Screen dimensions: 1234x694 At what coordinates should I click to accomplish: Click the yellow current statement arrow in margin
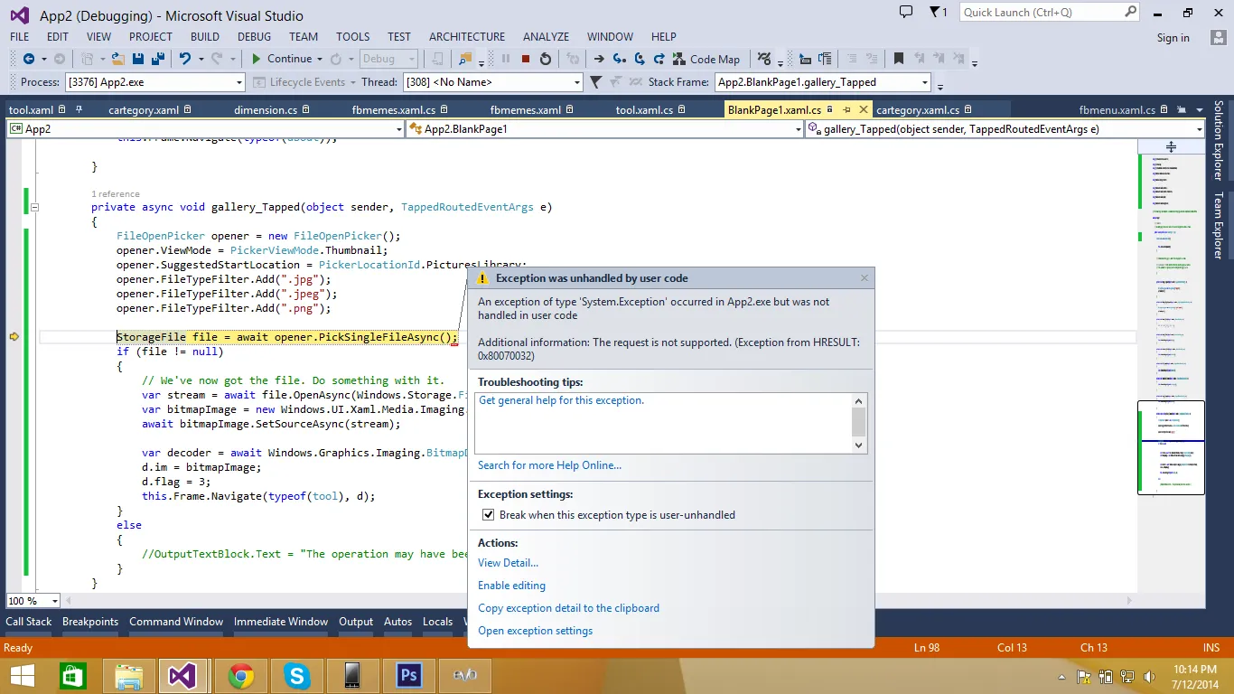pyautogui.click(x=14, y=336)
